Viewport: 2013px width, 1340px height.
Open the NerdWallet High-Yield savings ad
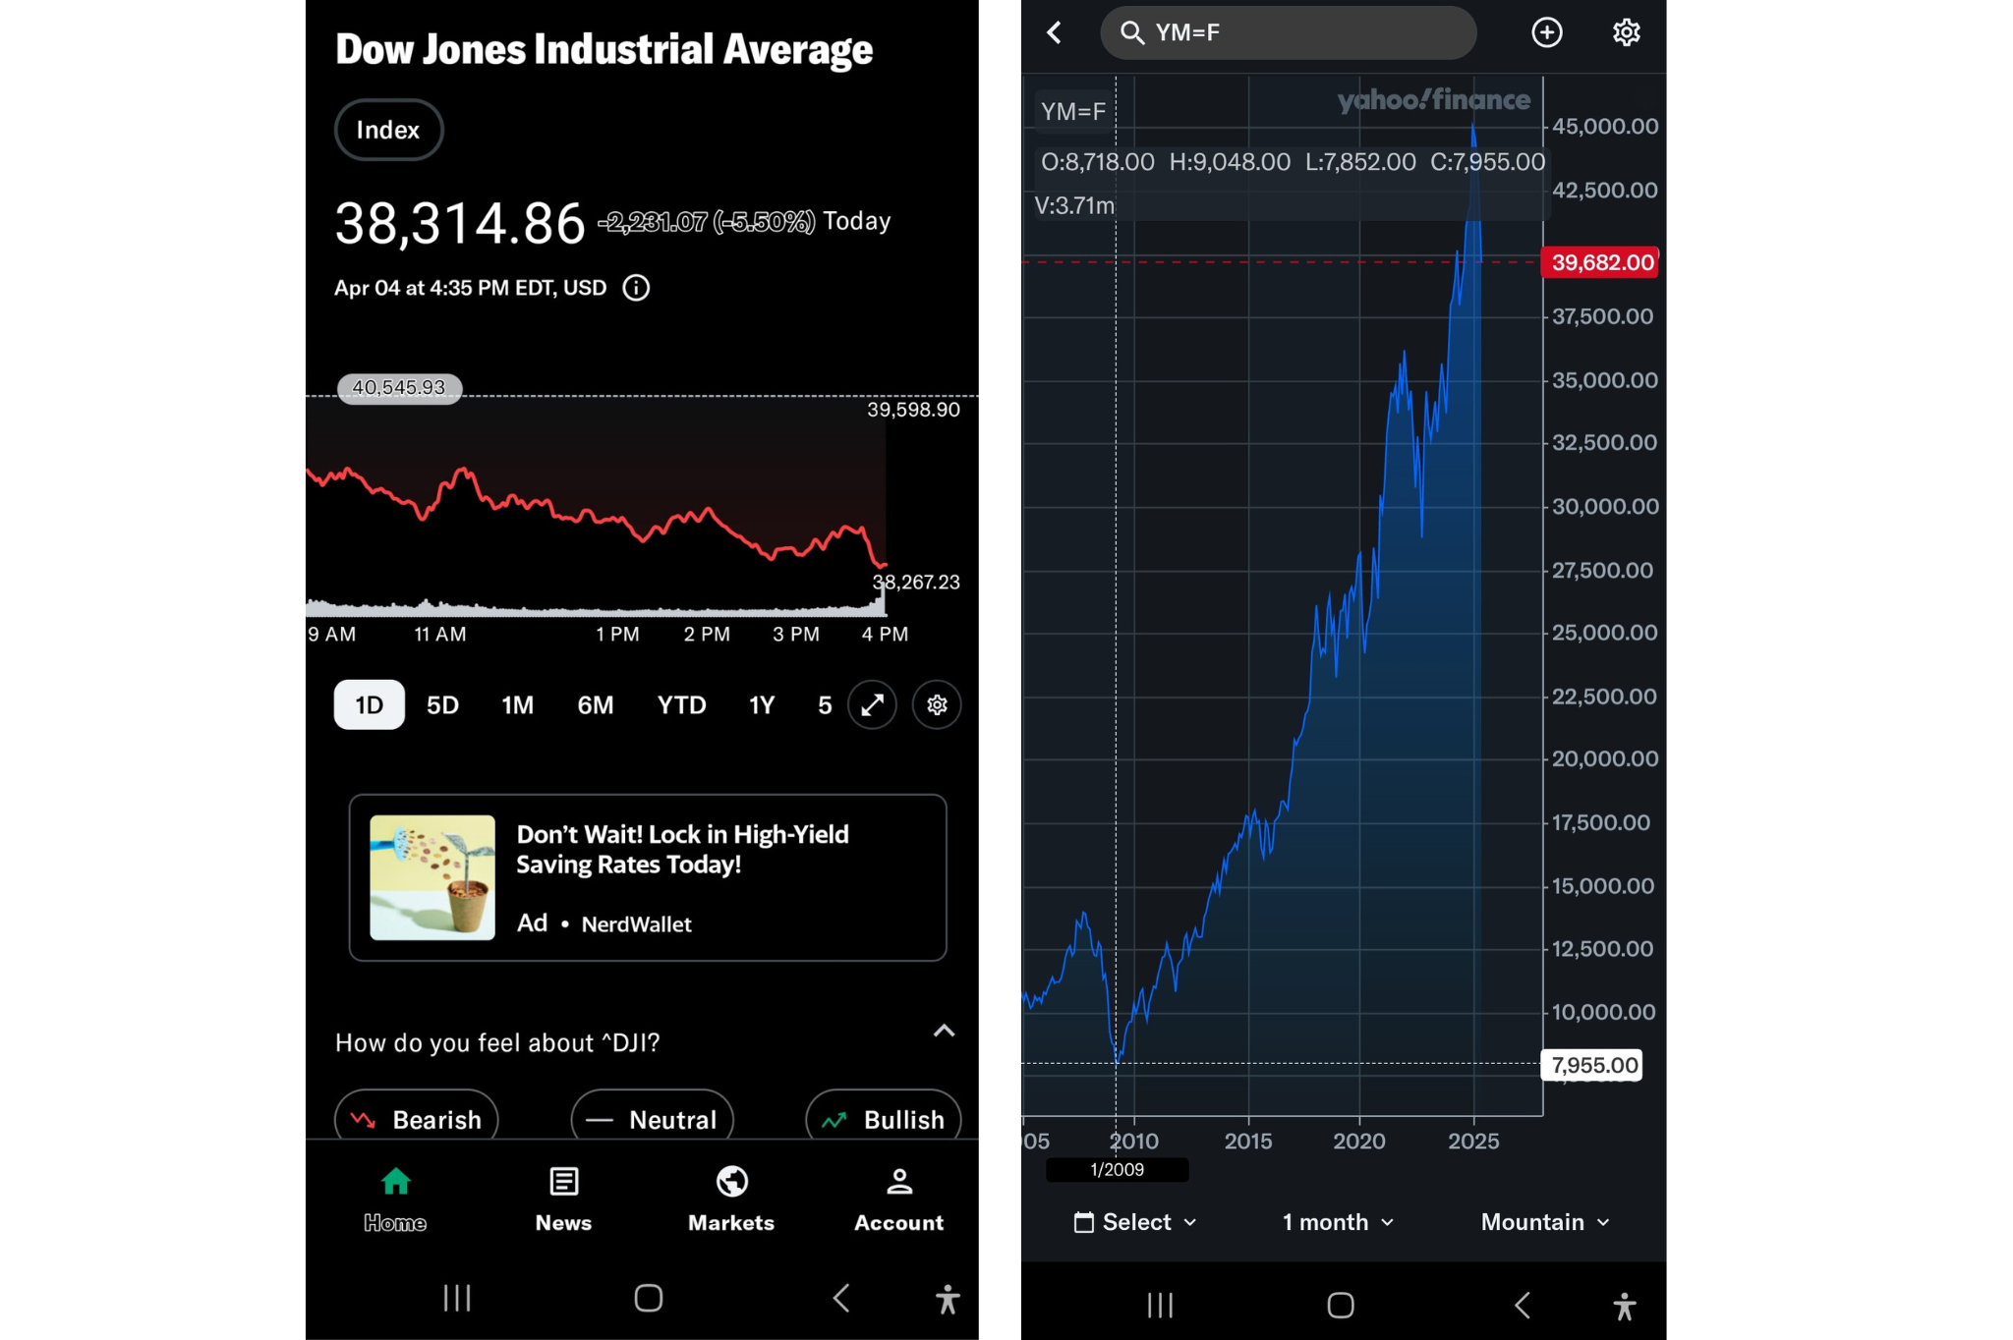coord(648,877)
